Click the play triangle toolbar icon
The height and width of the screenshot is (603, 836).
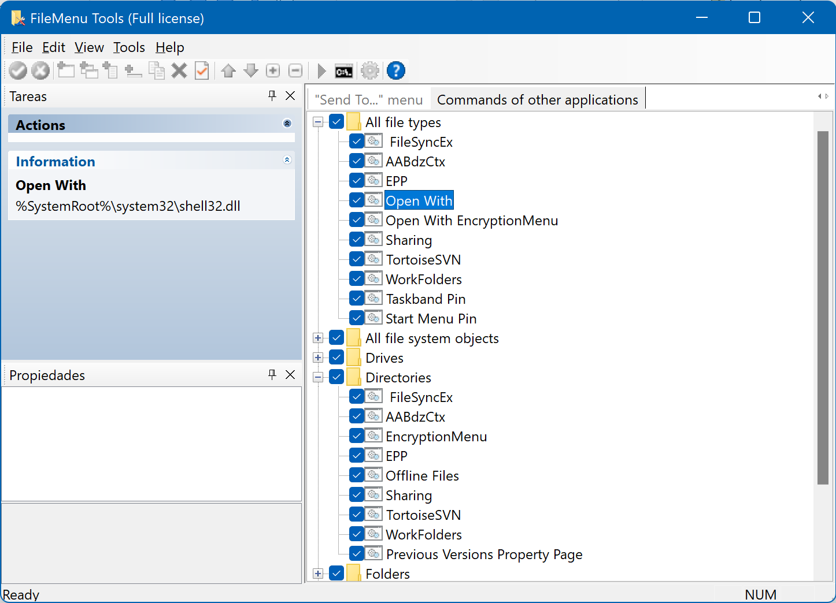pos(322,70)
